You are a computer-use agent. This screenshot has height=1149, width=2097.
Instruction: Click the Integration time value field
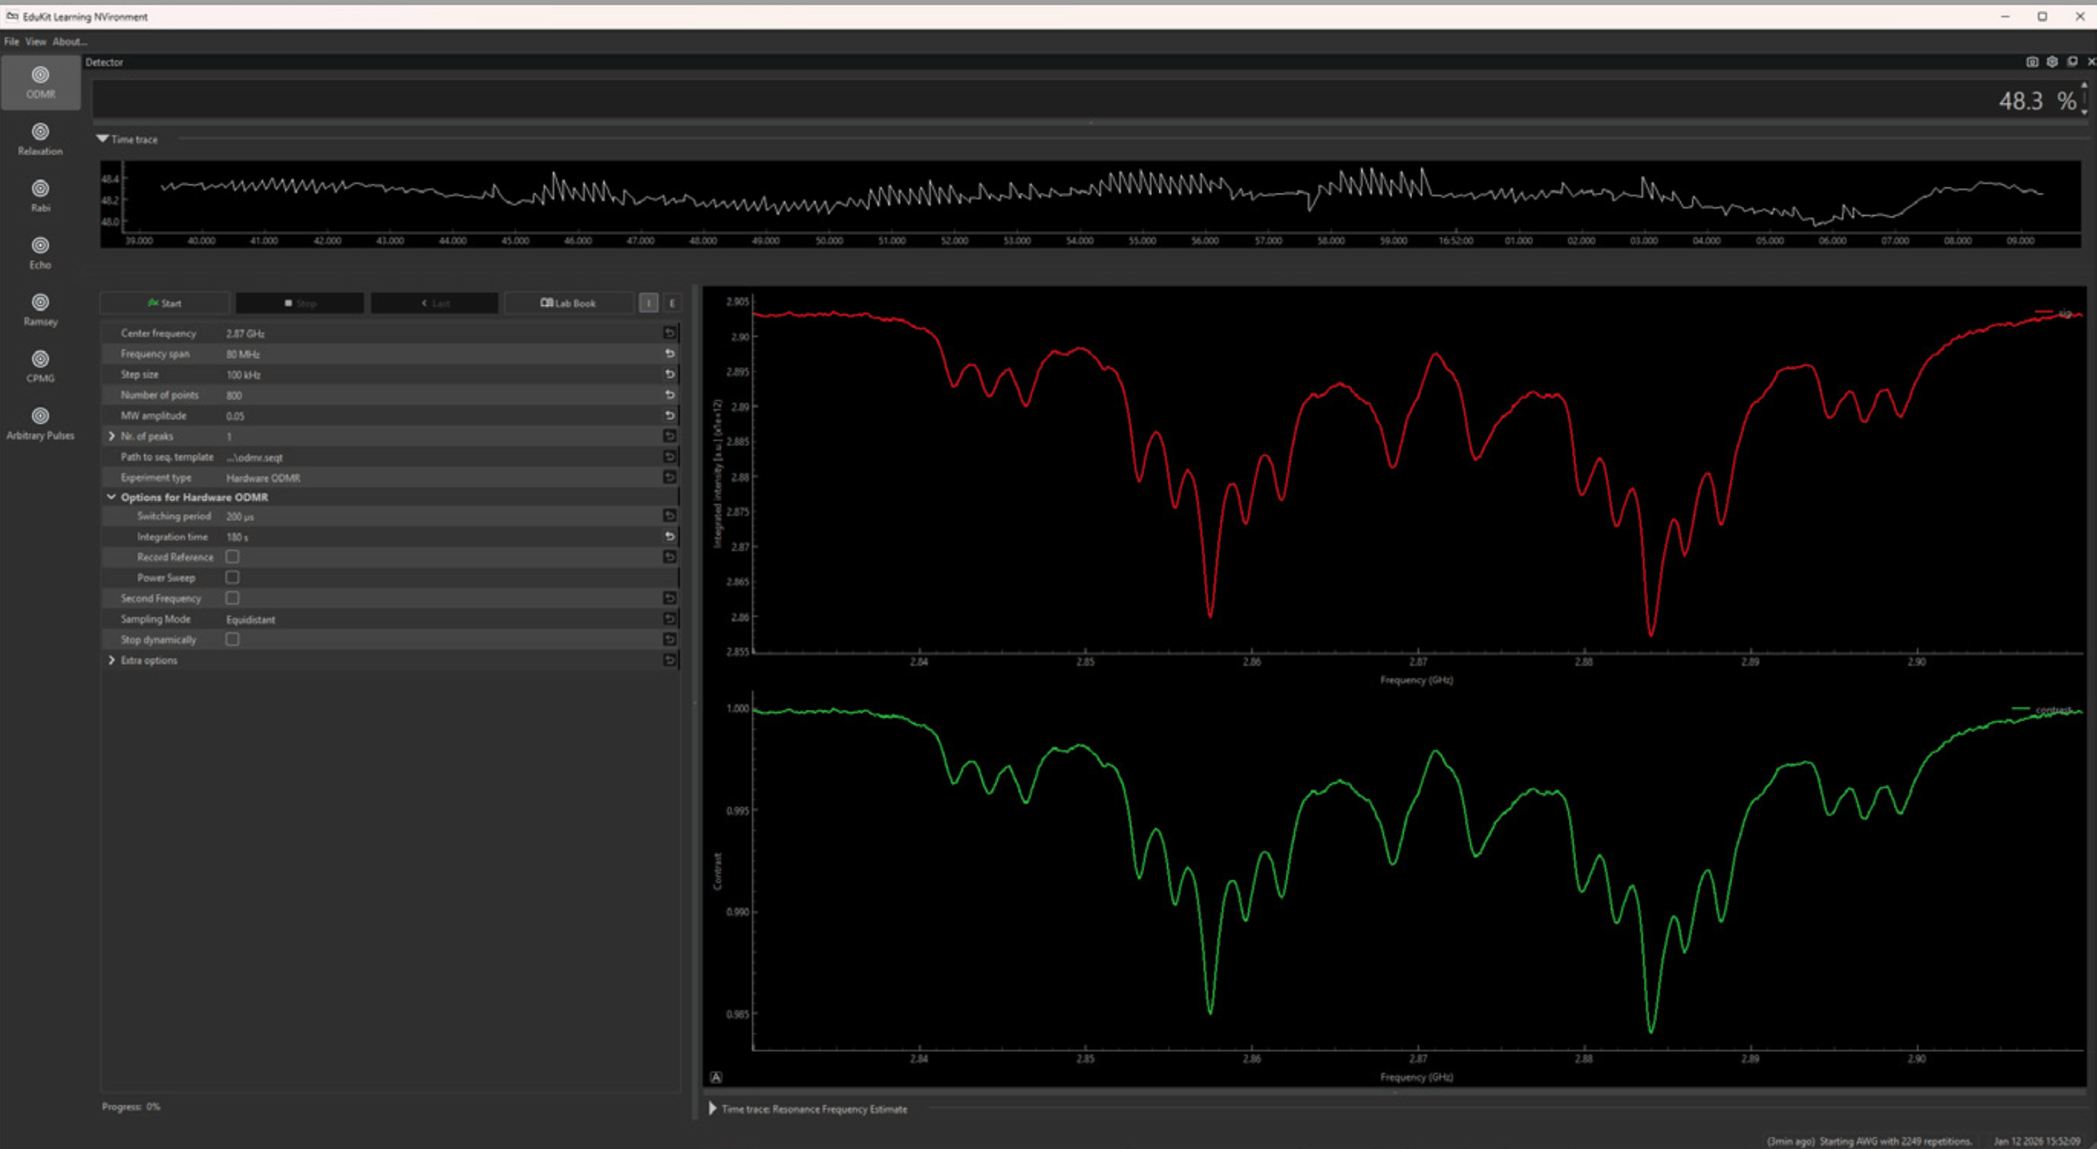[x=439, y=537]
